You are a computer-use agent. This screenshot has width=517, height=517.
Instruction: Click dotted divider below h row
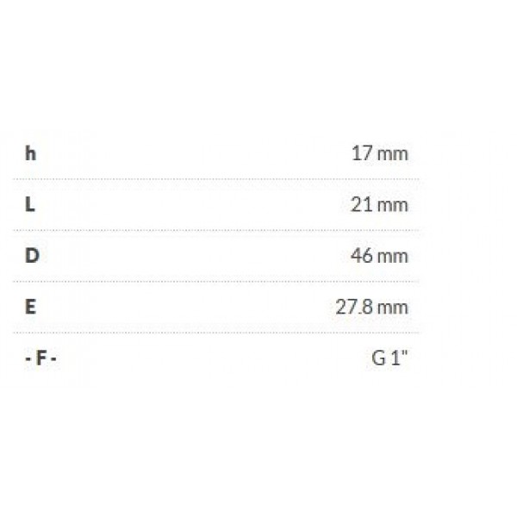(216, 179)
